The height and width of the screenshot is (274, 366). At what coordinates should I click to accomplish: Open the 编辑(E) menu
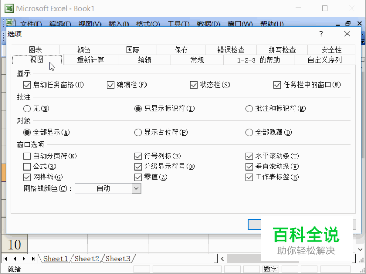pos(60,24)
